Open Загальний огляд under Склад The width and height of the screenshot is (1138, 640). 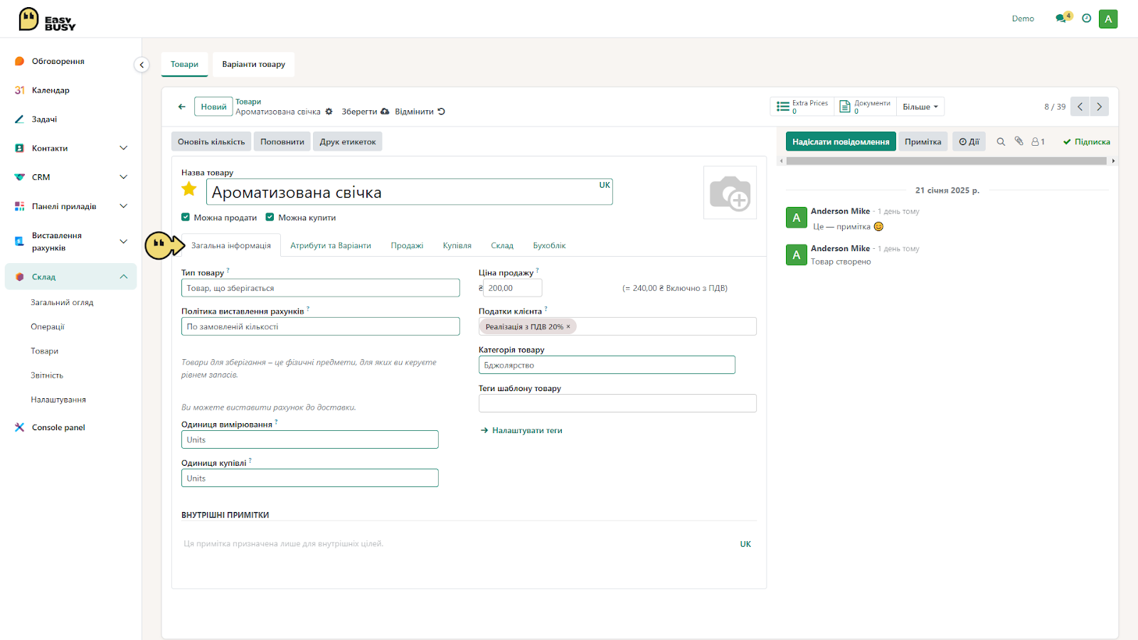tap(62, 302)
